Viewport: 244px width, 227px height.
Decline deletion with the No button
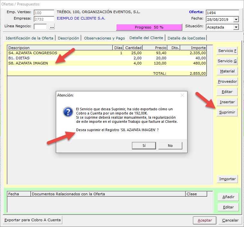170,146
